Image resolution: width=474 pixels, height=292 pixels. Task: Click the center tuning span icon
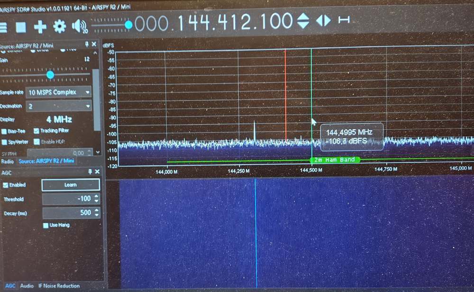click(344, 20)
